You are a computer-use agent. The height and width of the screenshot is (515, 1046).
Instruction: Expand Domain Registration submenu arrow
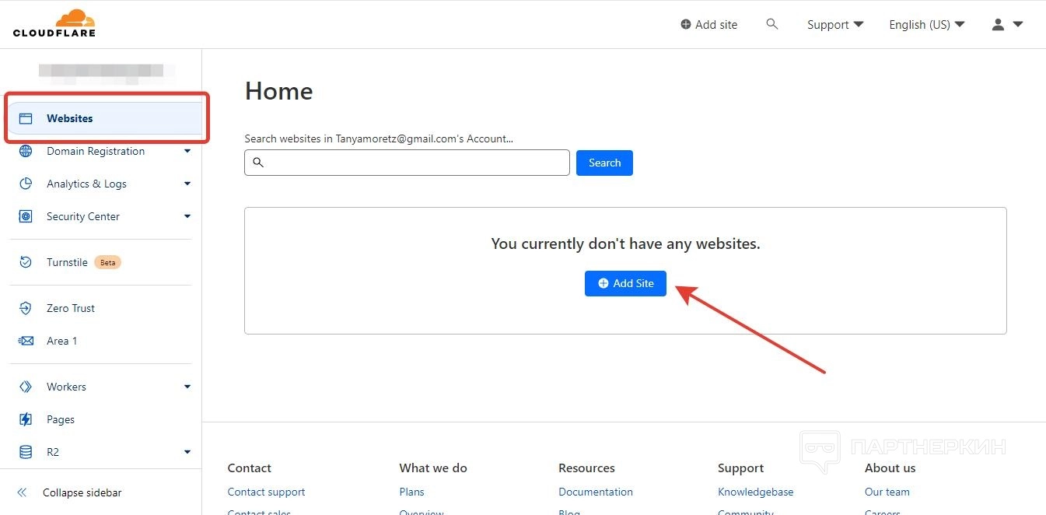tap(187, 151)
